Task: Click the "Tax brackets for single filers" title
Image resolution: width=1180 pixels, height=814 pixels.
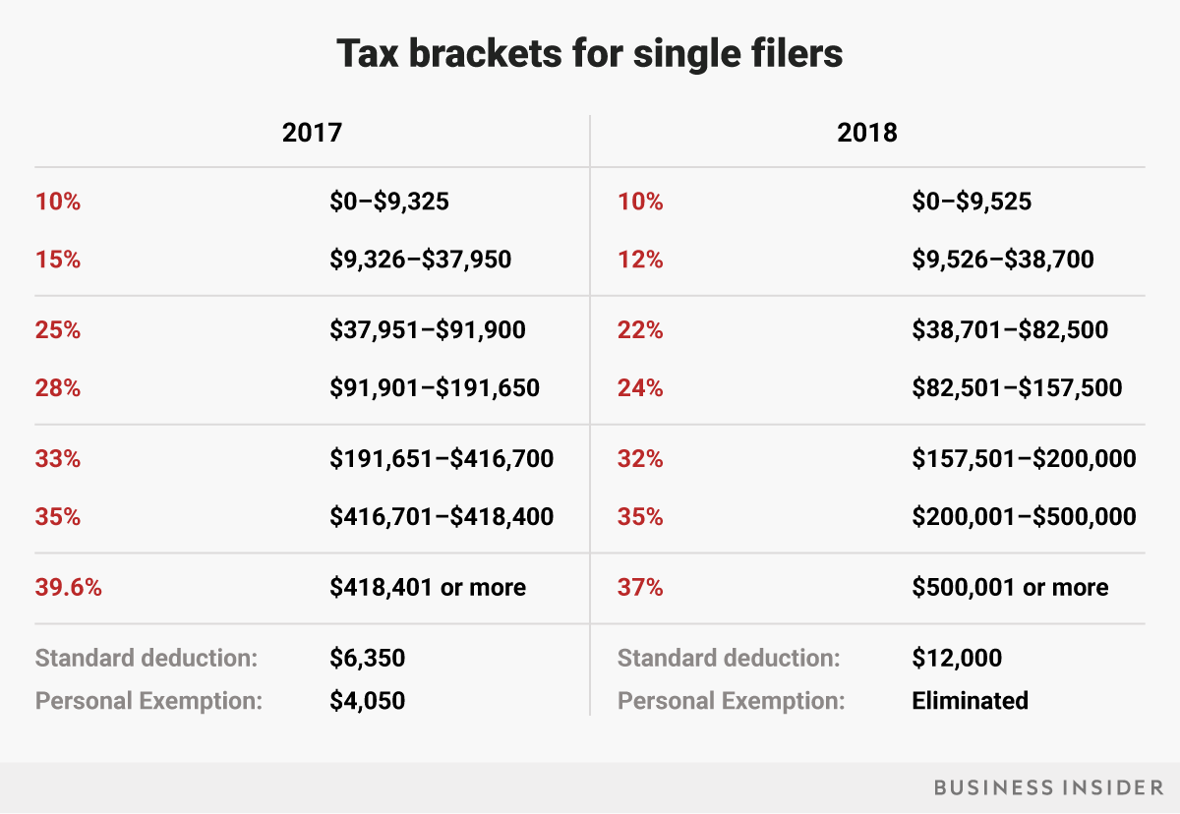Action: coord(590,53)
